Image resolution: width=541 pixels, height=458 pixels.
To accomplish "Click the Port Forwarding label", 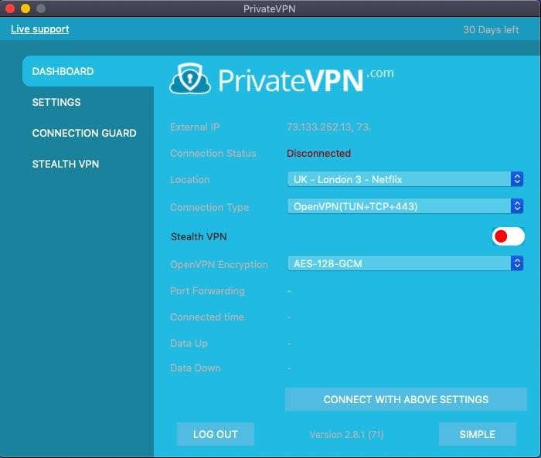I will (207, 290).
